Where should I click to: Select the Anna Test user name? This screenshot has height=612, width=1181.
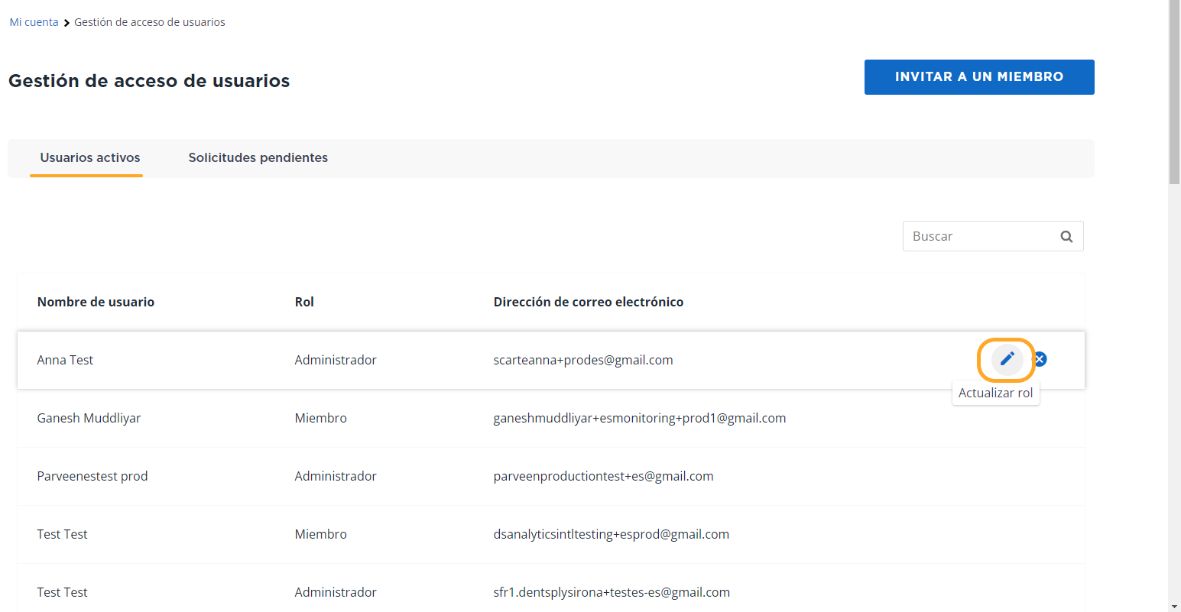click(x=65, y=360)
